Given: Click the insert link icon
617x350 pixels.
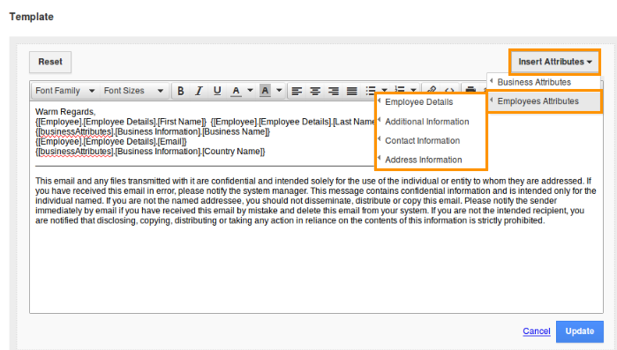Looking at the screenshot, I should click(x=432, y=90).
